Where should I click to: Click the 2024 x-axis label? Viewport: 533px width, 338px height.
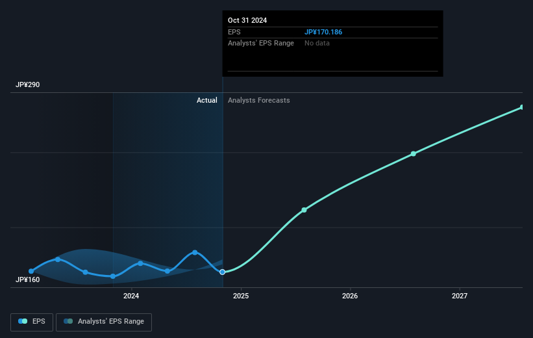(x=131, y=296)
